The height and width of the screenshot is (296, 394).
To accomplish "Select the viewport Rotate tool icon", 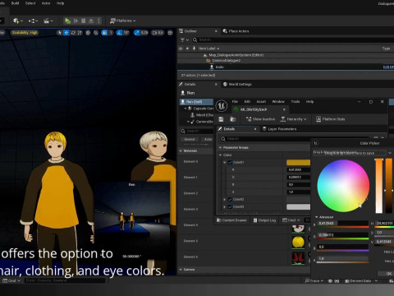I will (73, 33).
